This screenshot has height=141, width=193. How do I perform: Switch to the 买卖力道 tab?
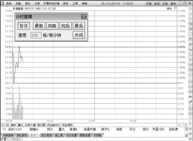(30, 125)
